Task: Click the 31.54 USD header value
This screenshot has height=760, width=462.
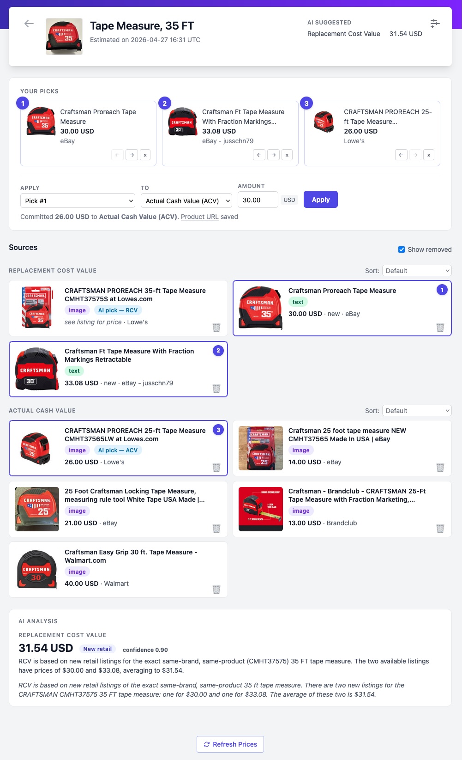Action: click(x=406, y=34)
